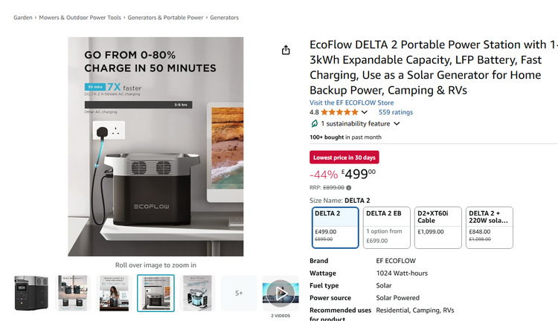Expand the sustainability feature dropdown

[397, 123]
